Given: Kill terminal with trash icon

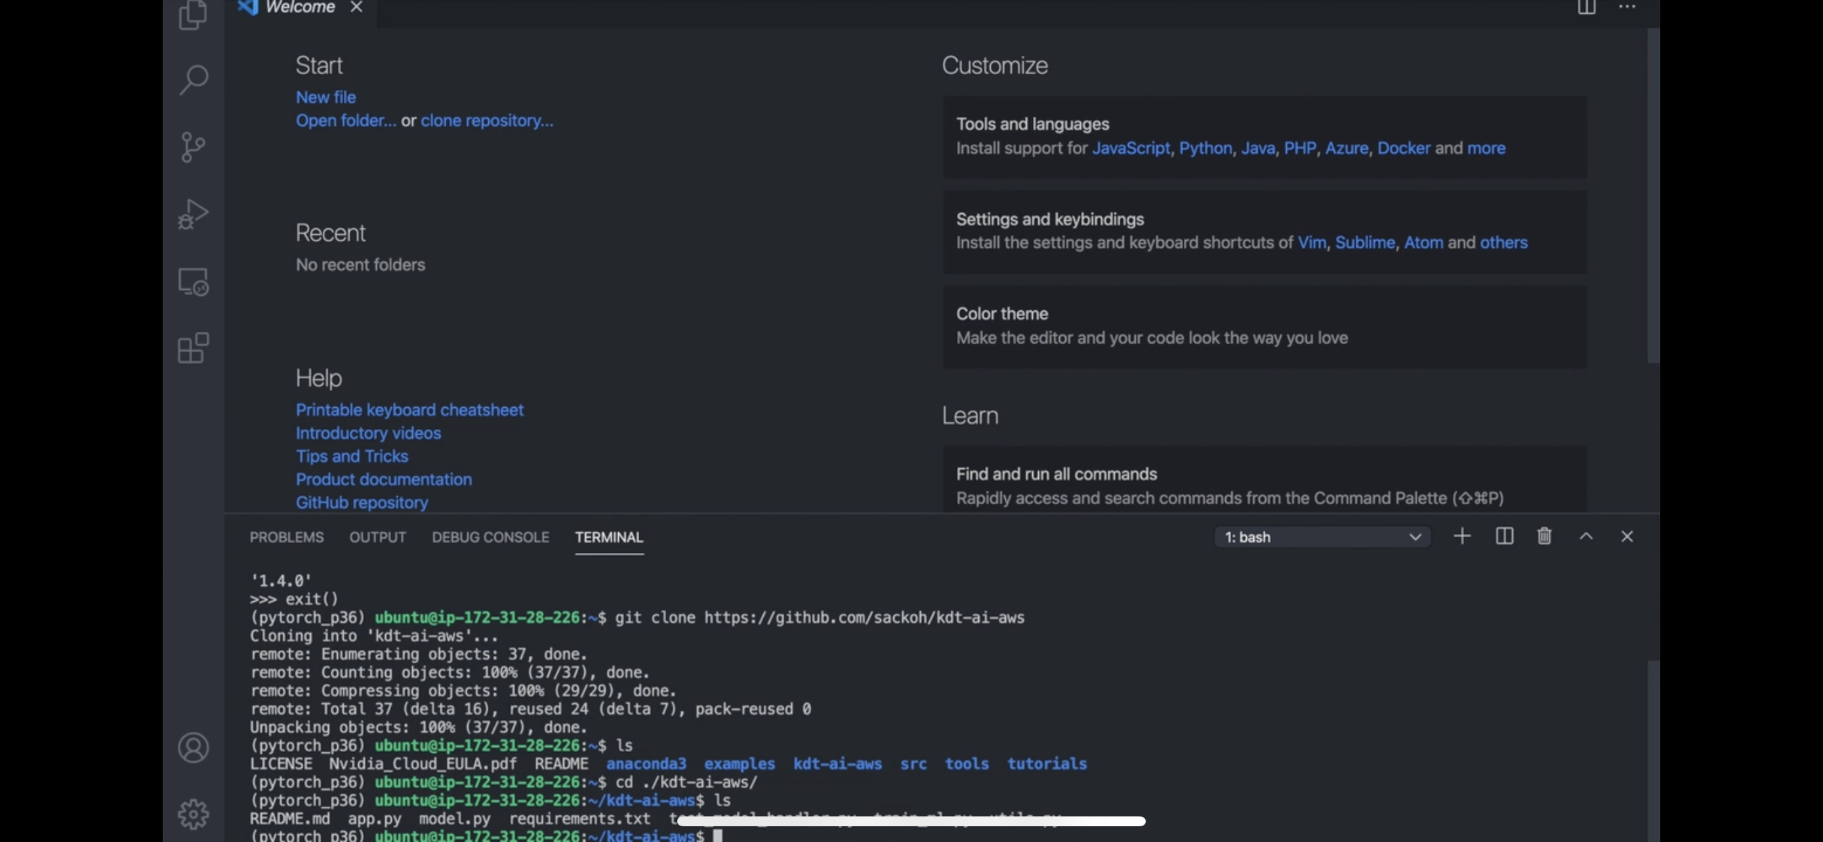Looking at the screenshot, I should coord(1544,536).
